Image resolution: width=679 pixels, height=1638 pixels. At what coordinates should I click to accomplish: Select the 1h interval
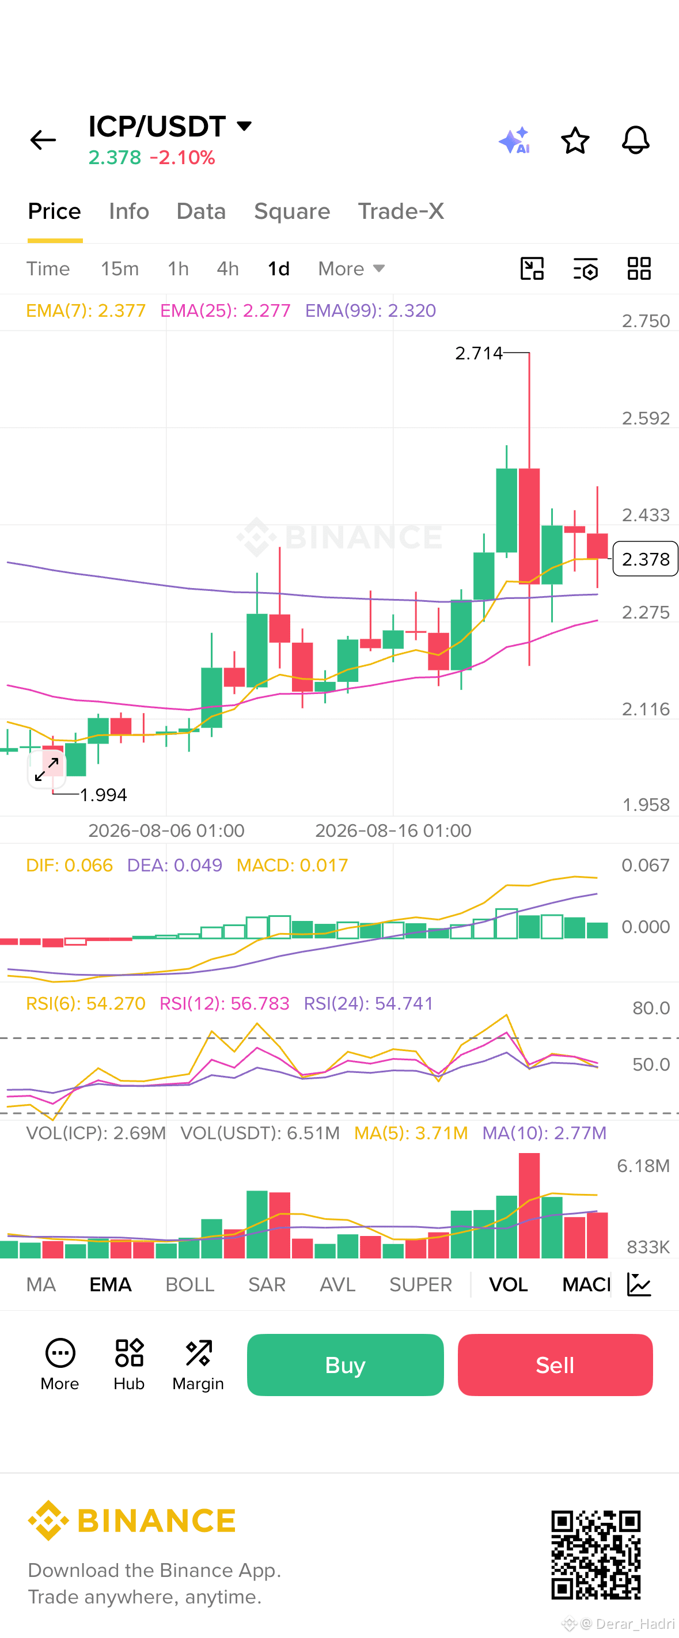click(178, 269)
